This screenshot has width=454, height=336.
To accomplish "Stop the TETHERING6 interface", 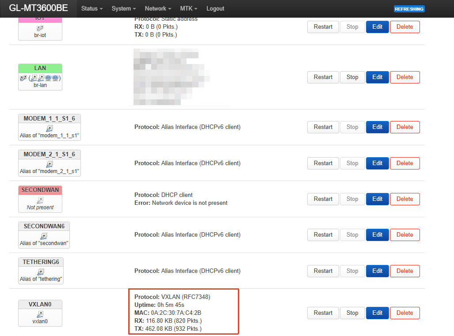I will click(x=352, y=271).
